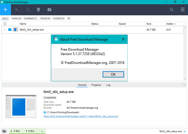
Task: Open the C:\Users\Working\Downloads\ path
Action: [63, 113]
